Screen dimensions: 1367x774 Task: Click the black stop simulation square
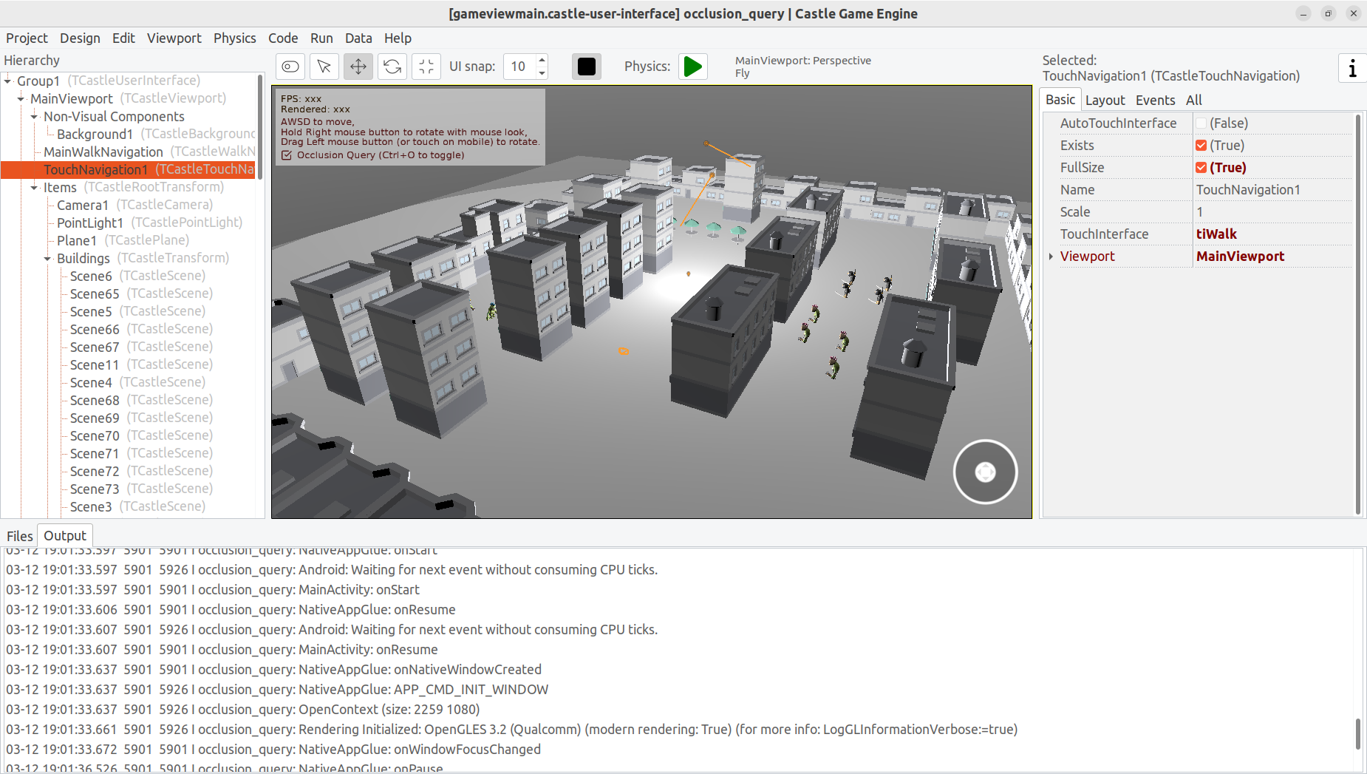pyautogui.click(x=587, y=67)
